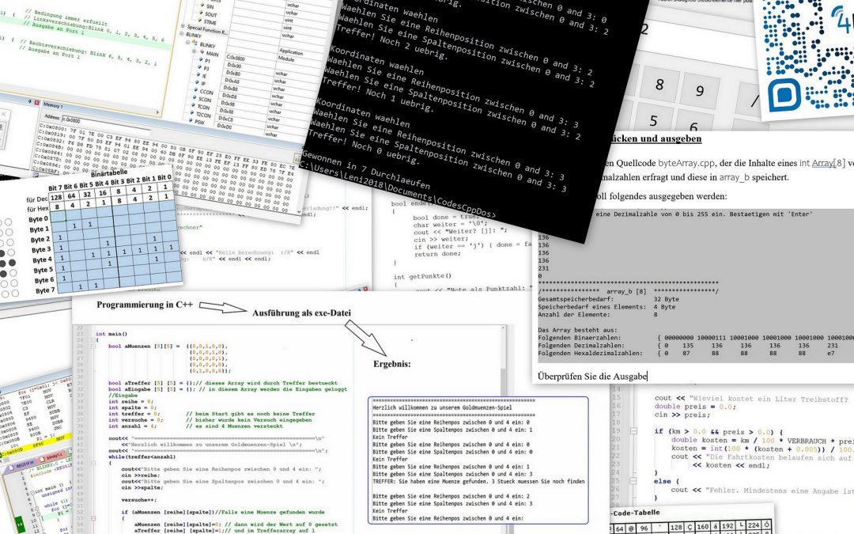
Task: Select the Byte 7 row label
Action: tap(45, 290)
